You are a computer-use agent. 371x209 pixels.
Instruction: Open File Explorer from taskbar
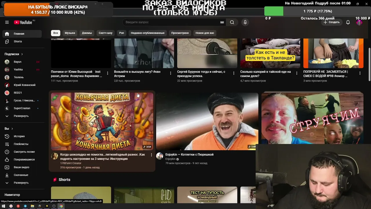pyautogui.click(x=32, y=206)
